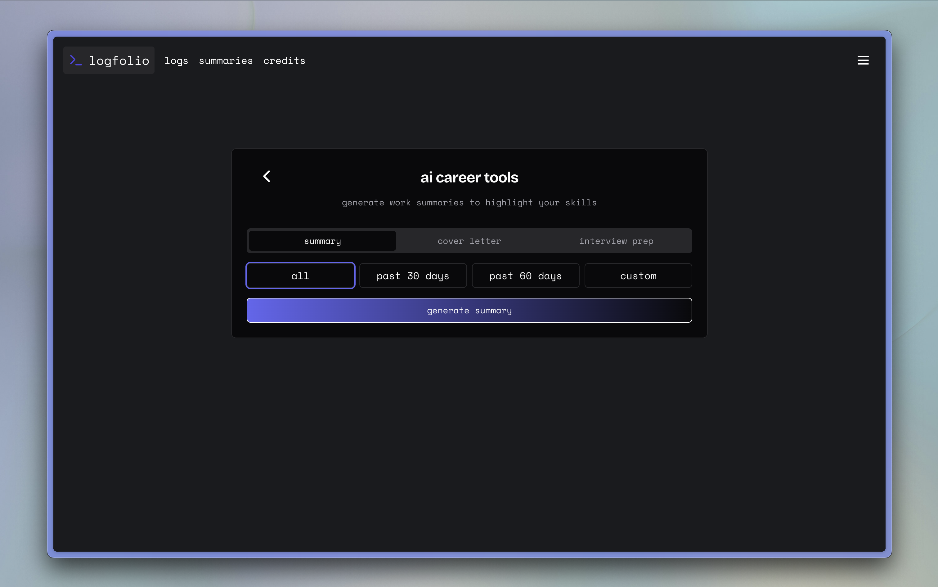
Task: Click the "ai career tools" heading
Action: pos(469,177)
